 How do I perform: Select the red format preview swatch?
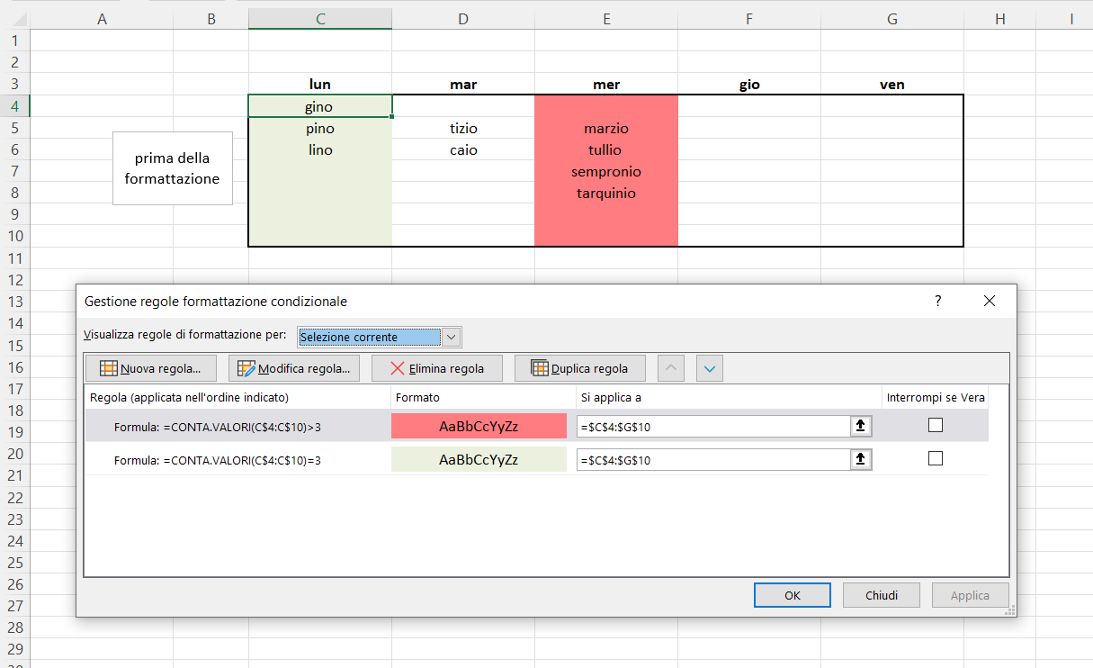pyautogui.click(x=479, y=426)
